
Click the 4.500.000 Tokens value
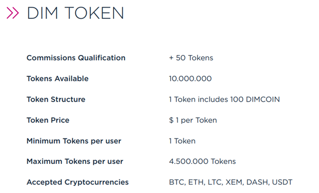pyautogui.click(x=202, y=161)
